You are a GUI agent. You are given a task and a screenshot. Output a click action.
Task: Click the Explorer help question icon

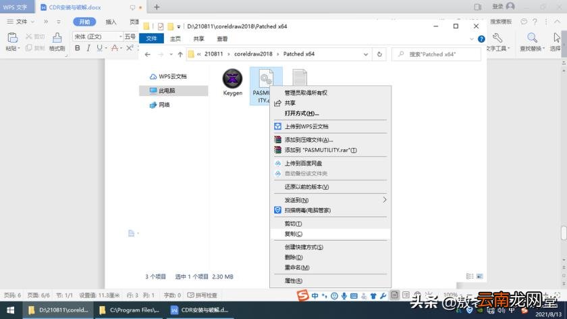click(x=481, y=39)
